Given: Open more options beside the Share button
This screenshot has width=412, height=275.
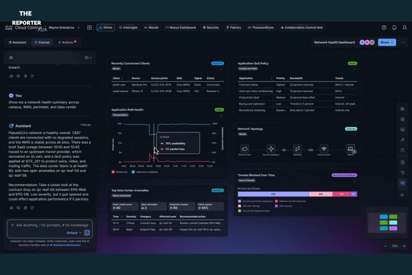Looking at the screenshot, I should click(x=403, y=42).
